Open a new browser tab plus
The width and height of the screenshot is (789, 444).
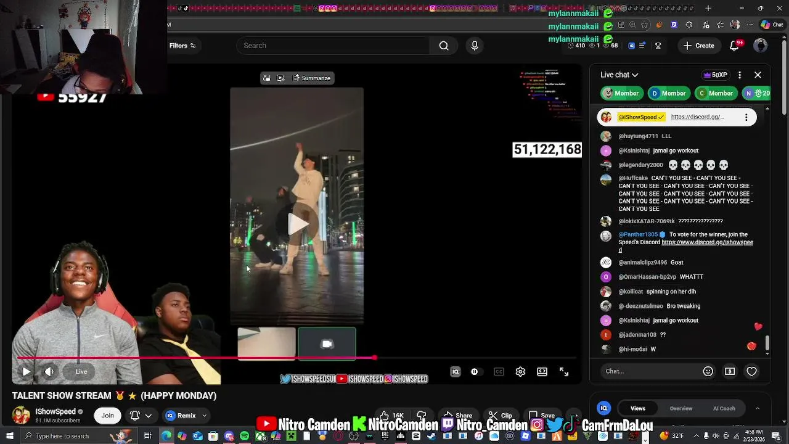[708, 9]
